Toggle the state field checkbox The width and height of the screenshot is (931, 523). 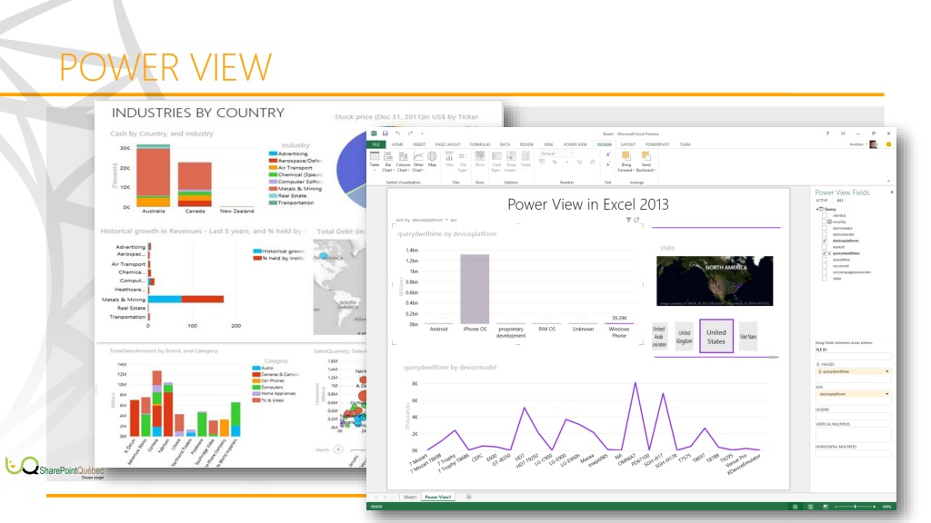click(x=824, y=278)
